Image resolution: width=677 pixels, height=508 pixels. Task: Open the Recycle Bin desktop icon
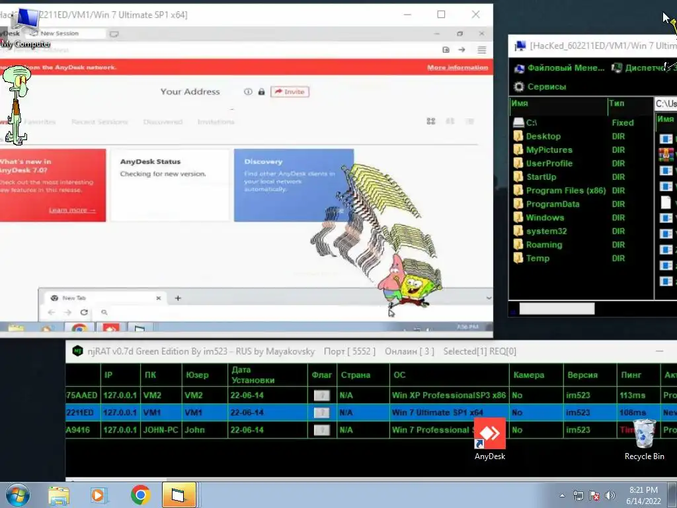(x=644, y=439)
